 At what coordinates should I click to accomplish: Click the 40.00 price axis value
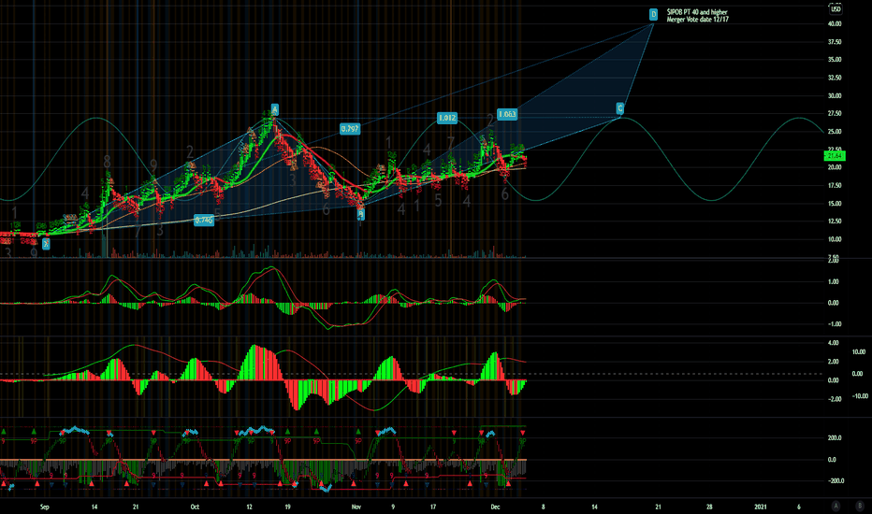[835, 24]
